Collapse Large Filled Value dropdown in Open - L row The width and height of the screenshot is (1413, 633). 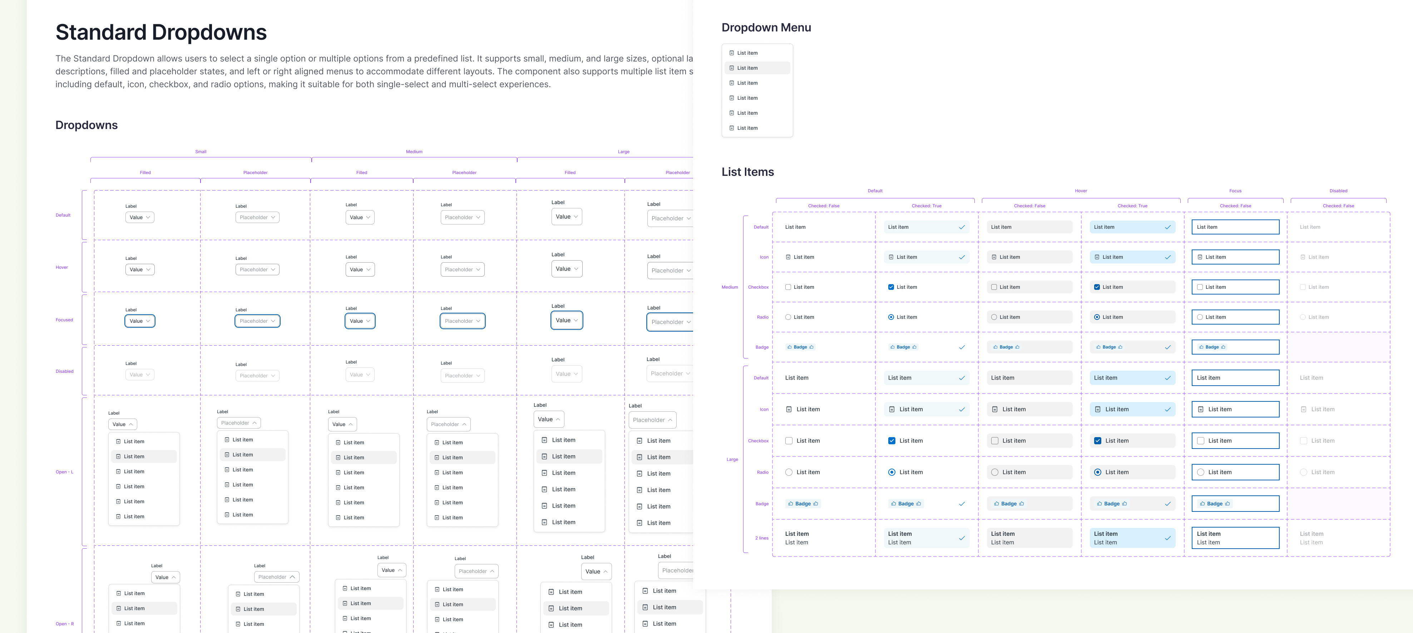point(549,420)
